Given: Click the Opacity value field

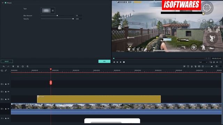Looking at the screenshot, I should coord(79,19).
